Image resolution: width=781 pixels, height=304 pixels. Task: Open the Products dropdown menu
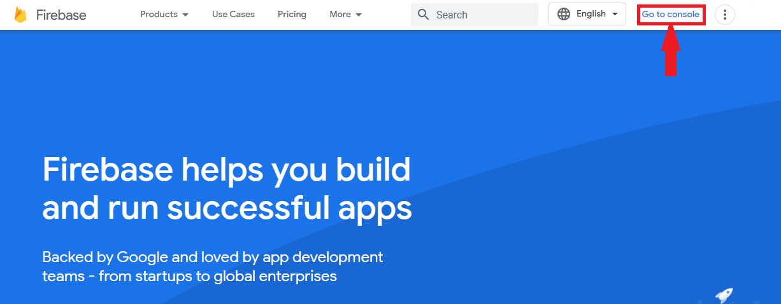tap(164, 14)
